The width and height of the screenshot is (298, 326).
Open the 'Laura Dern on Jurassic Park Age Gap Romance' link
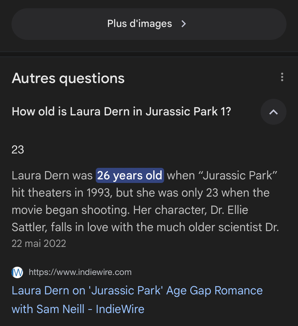pyautogui.click(x=137, y=300)
